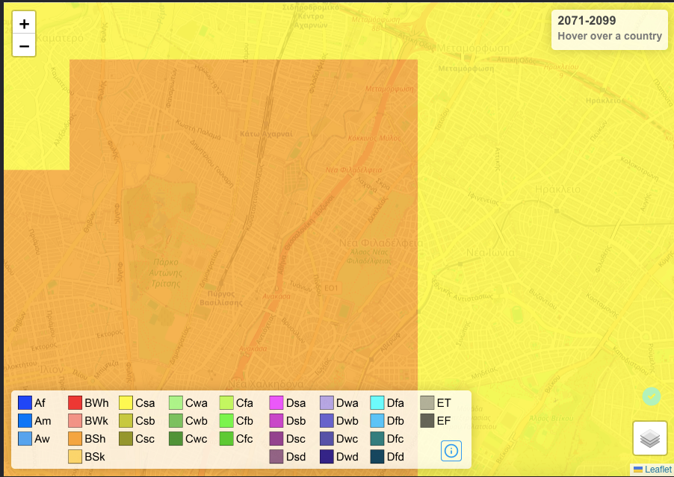674x477 pixels.
Task: Click the Καματερό map label
Action: (59, 38)
